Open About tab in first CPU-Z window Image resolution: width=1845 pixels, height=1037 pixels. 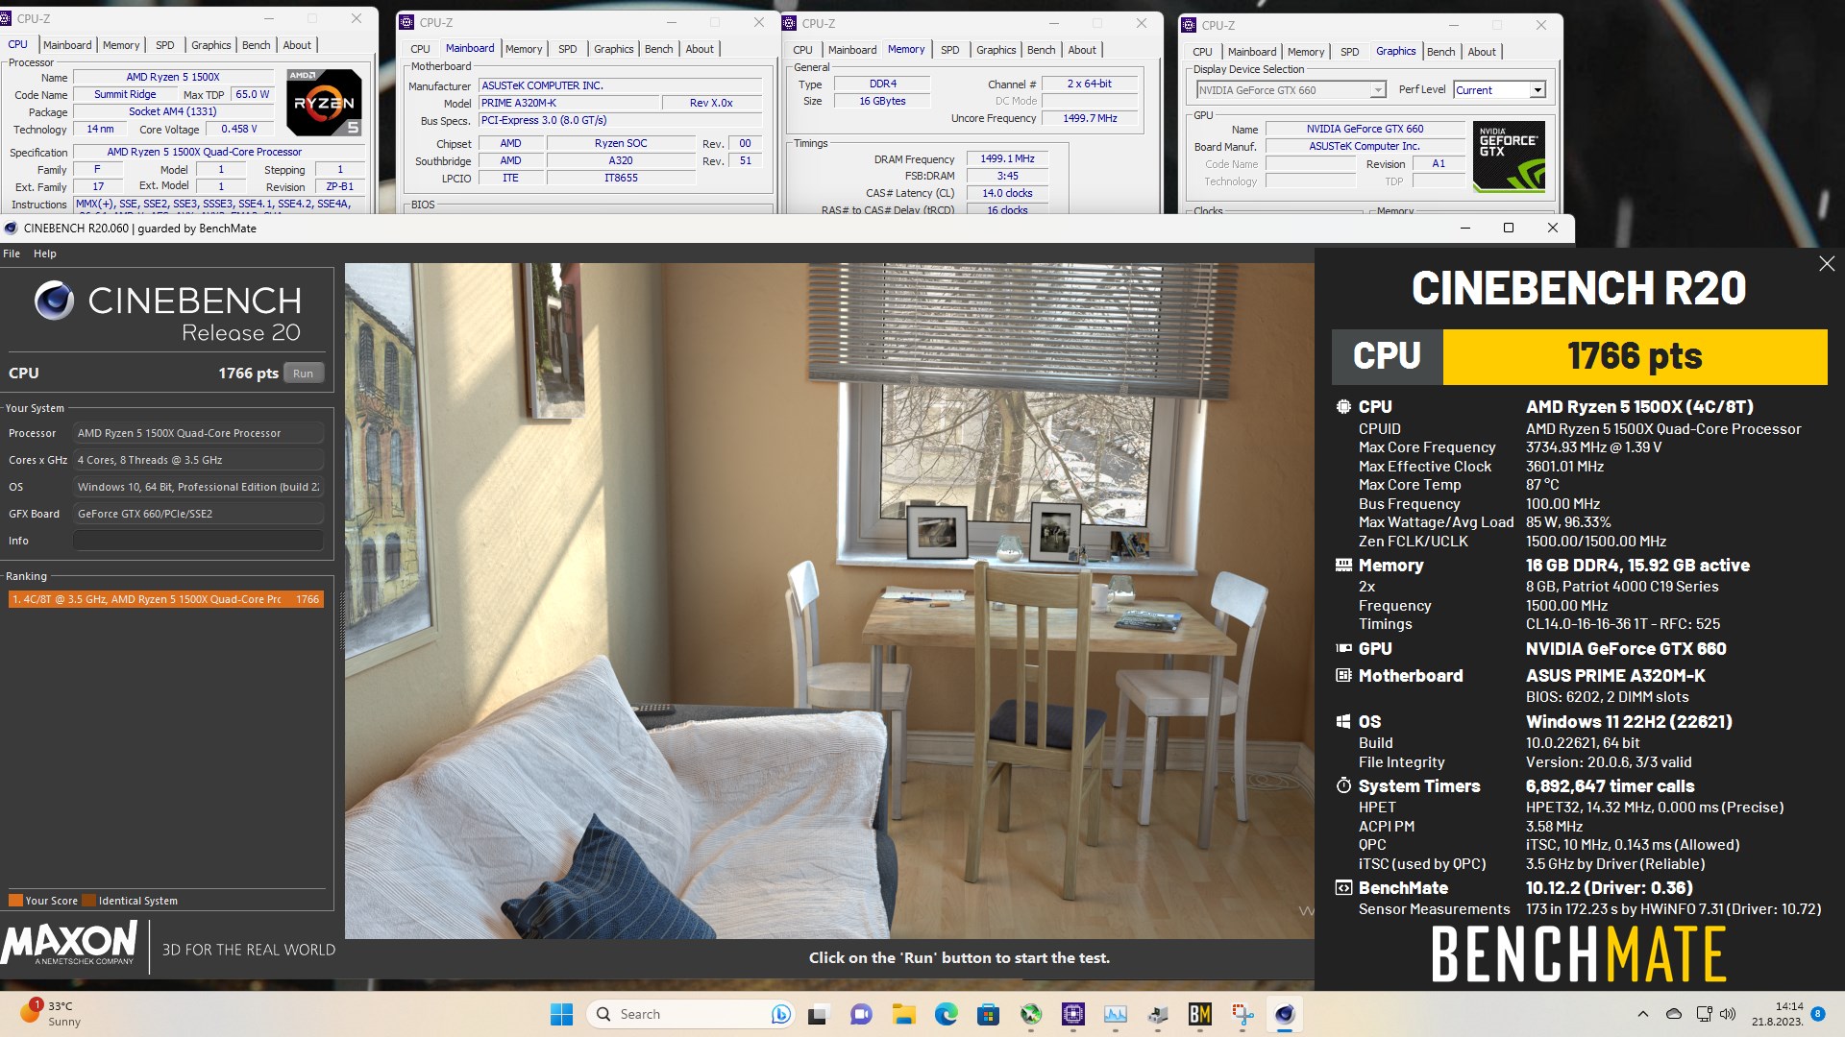click(297, 45)
